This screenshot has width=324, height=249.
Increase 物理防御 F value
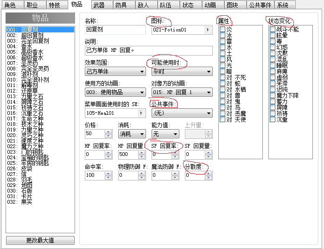[141, 174]
